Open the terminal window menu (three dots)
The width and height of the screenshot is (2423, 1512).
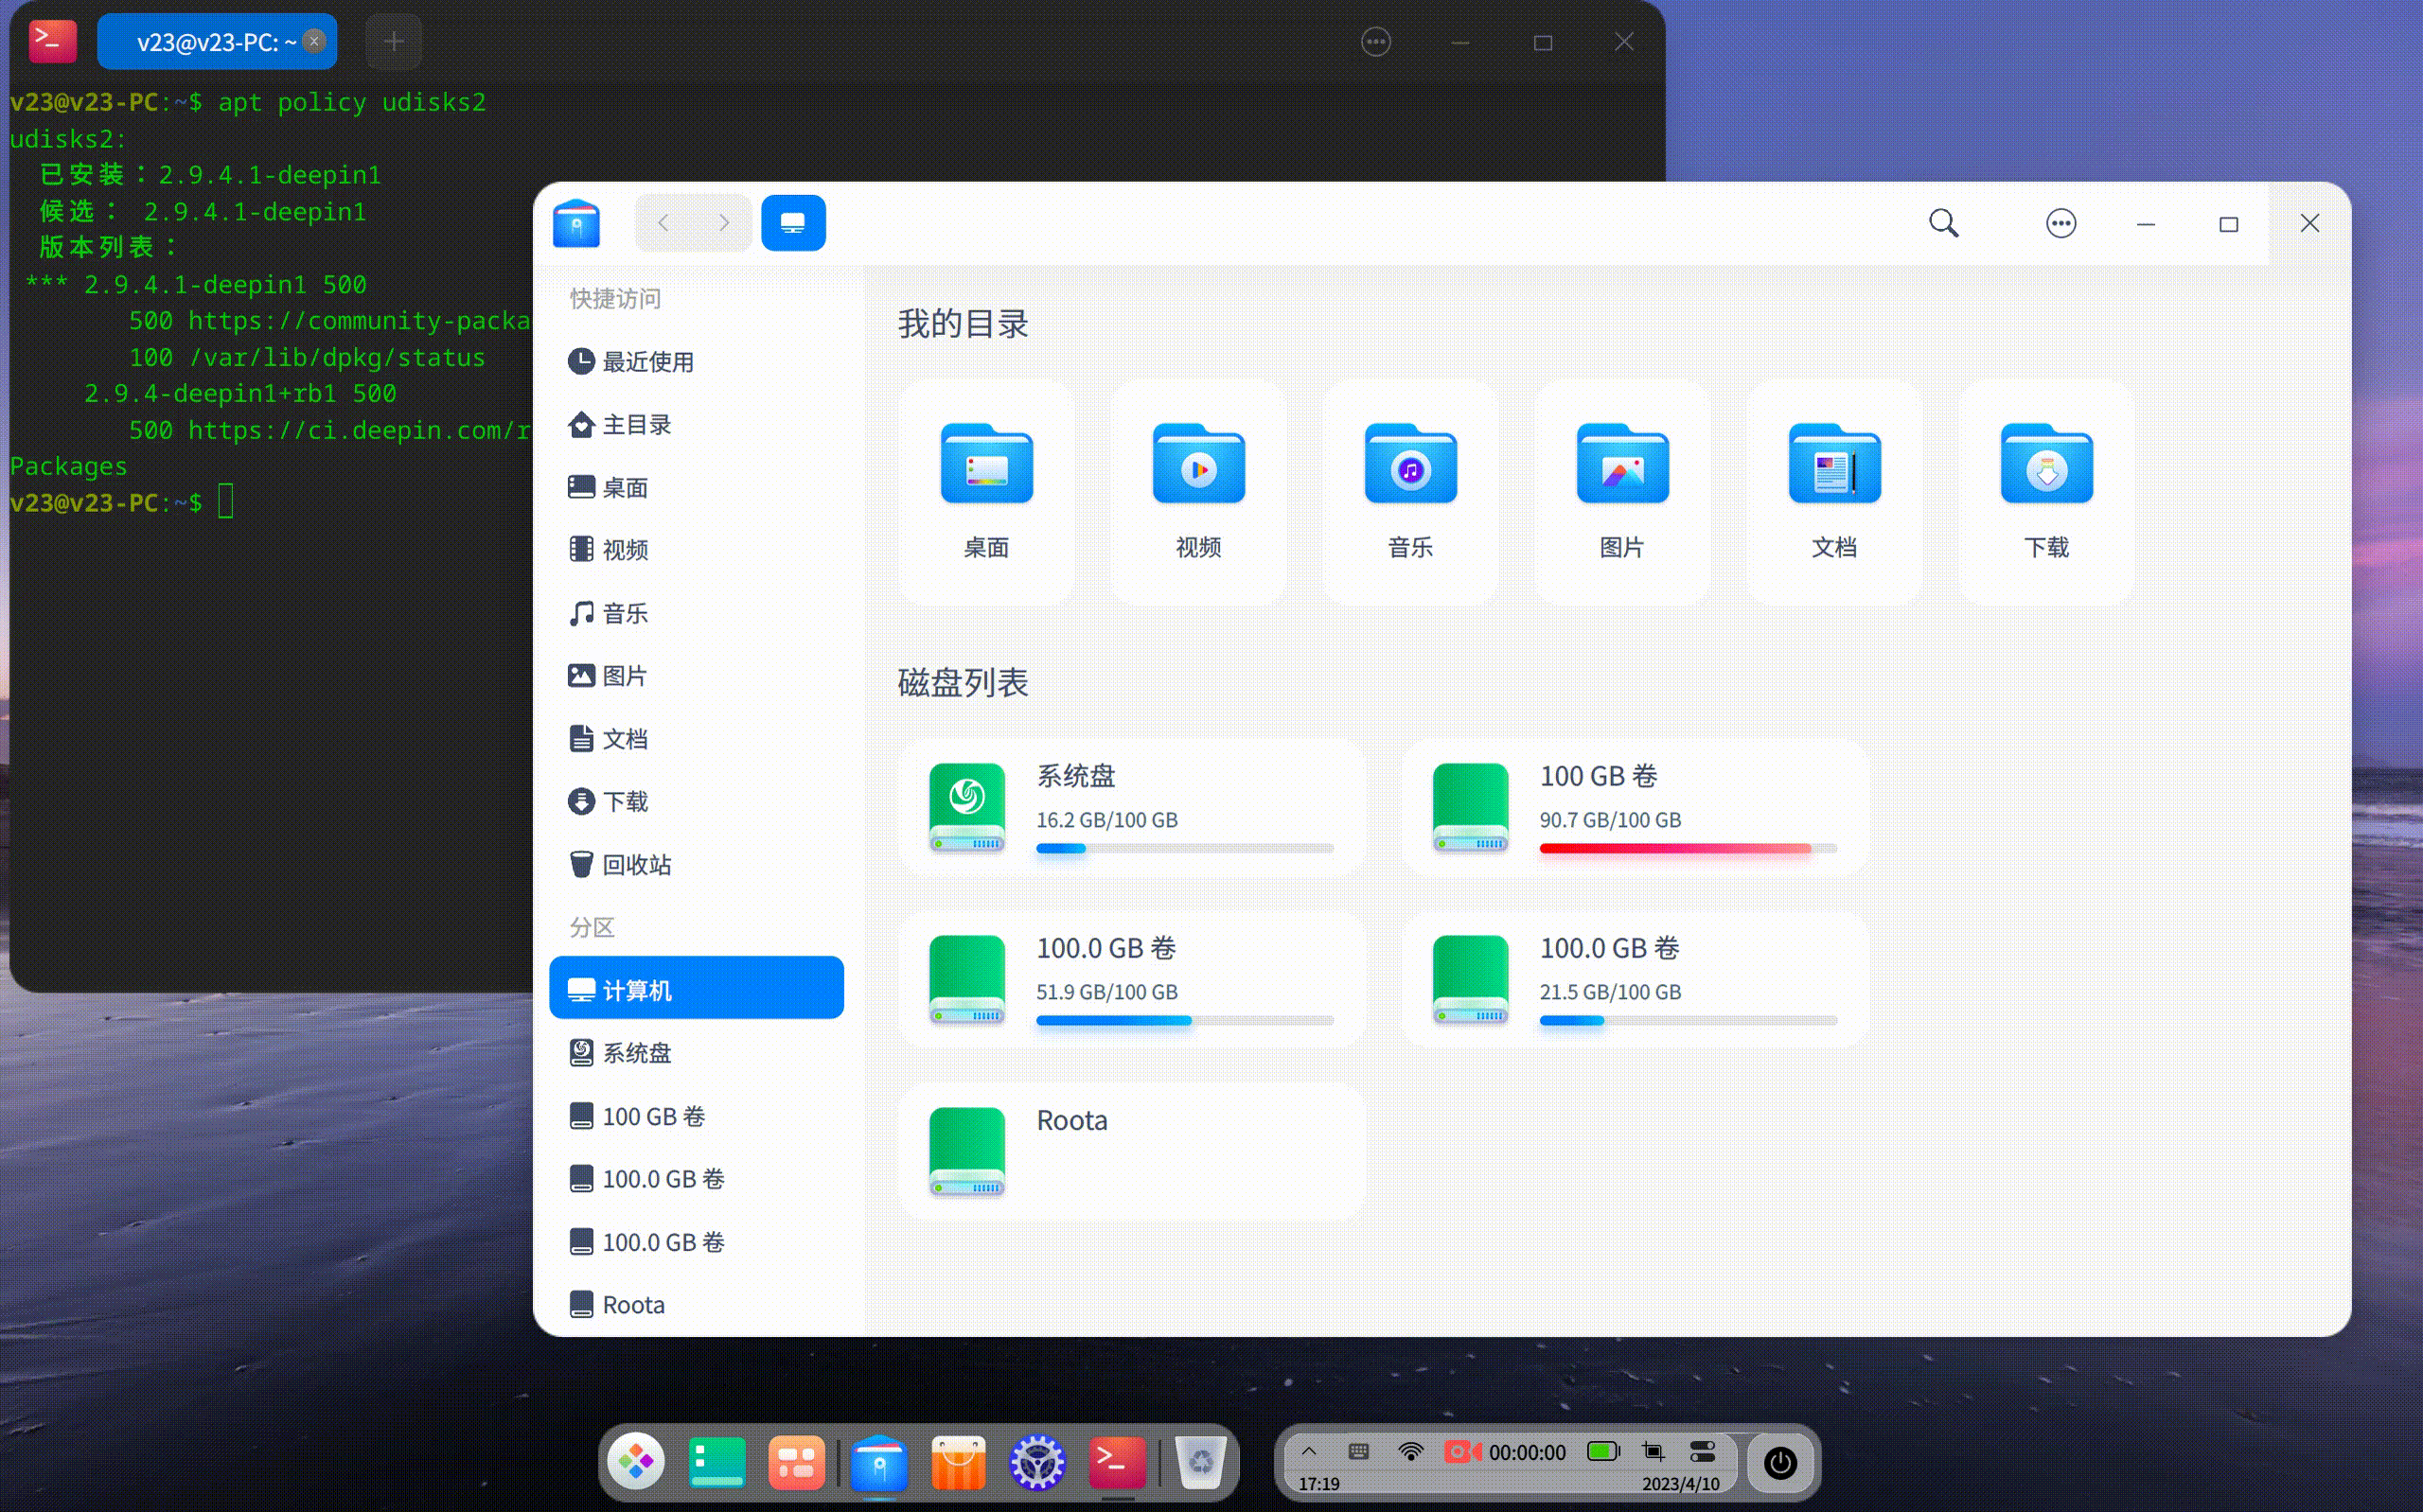[x=1376, y=42]
